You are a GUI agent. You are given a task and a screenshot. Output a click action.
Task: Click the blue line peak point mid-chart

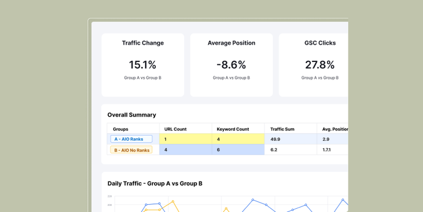253,200
